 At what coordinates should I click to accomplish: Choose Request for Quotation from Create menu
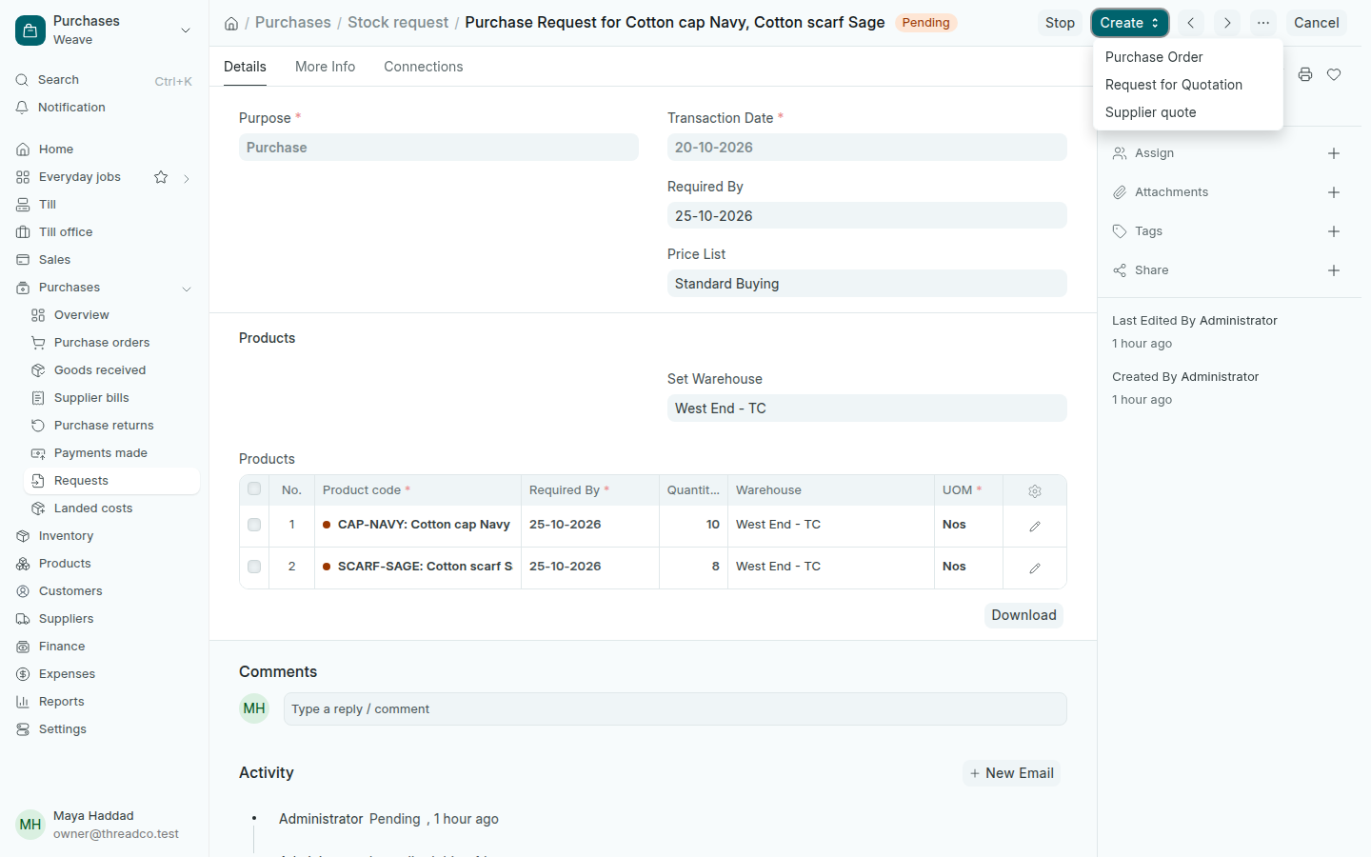1187,85
